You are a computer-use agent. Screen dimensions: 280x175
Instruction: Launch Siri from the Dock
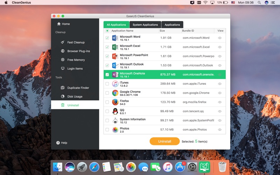[70, 167]
